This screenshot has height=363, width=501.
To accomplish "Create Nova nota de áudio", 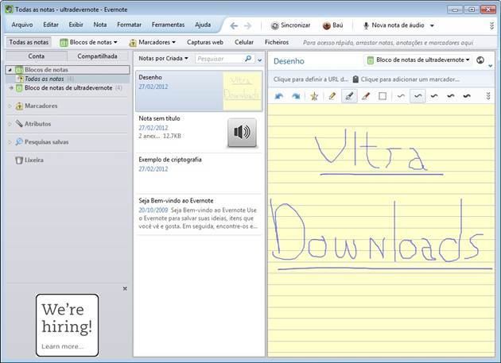I will [394, 25].
